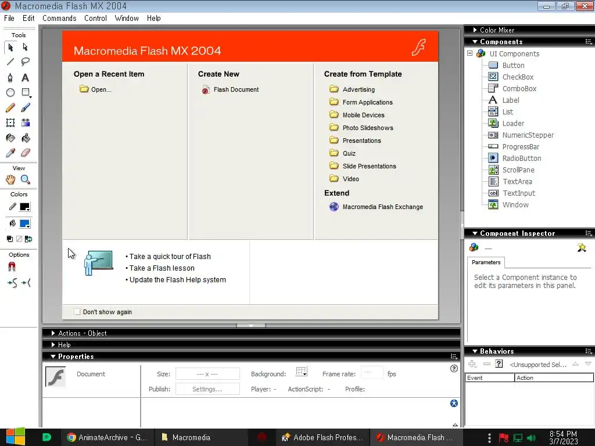Expand the Color Mixer panel
Viewport: 595px width, 446px height.
pyautogui.click(x=475, y=30)
